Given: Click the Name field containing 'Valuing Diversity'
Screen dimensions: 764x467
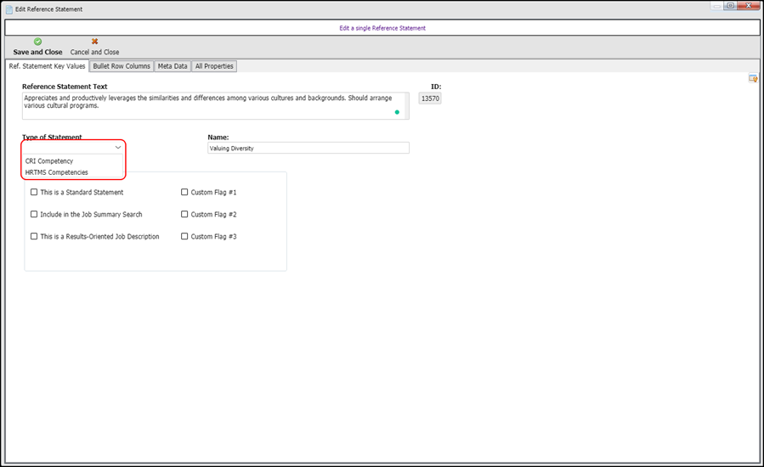Looking at the screenshot, I should [308, 148].
